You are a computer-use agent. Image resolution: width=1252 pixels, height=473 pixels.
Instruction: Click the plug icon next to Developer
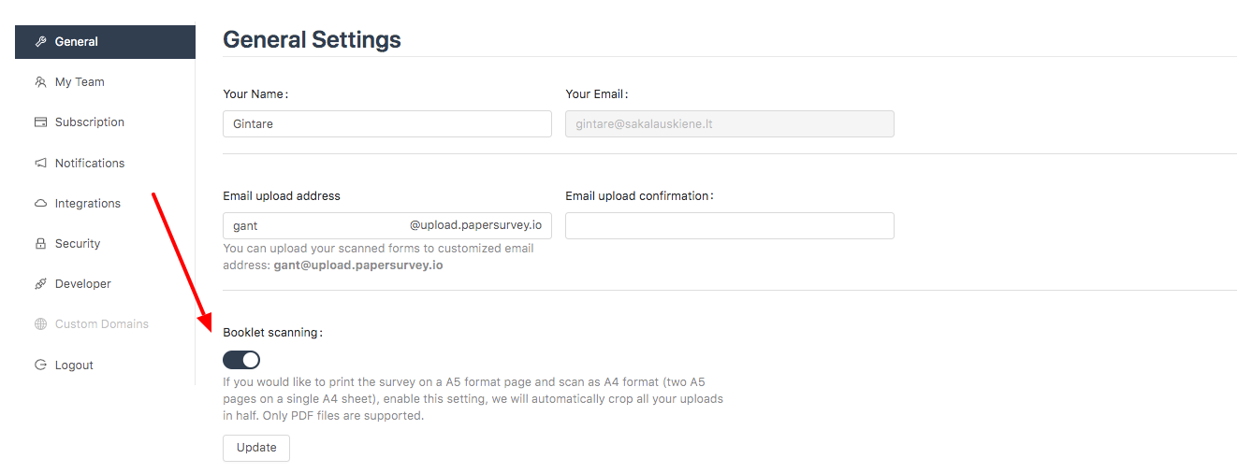point(40,283)
